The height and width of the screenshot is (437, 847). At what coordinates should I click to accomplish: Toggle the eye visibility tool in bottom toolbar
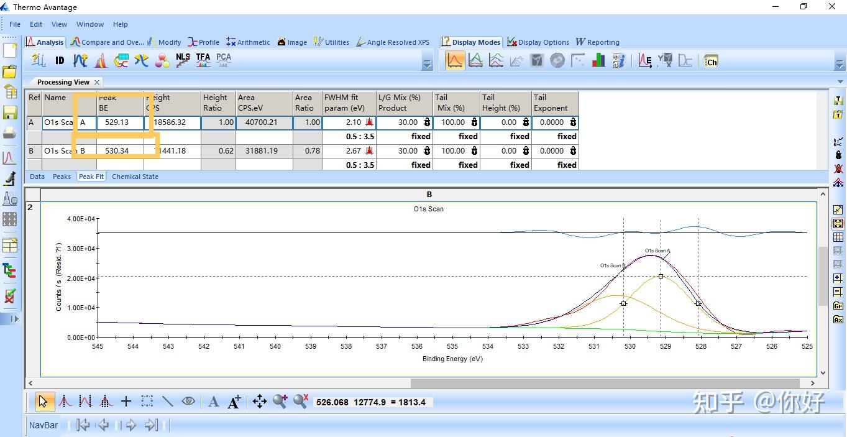pyautogui.click(x=188, y=402)
